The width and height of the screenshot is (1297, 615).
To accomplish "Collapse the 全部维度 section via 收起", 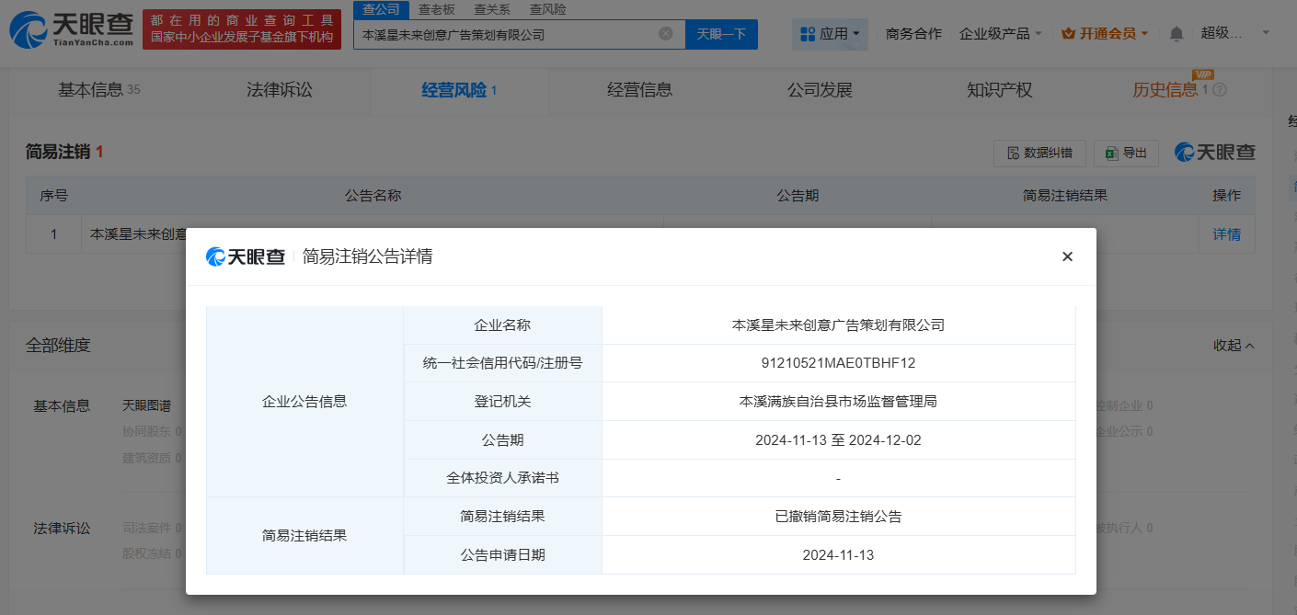I will 1234,345.
